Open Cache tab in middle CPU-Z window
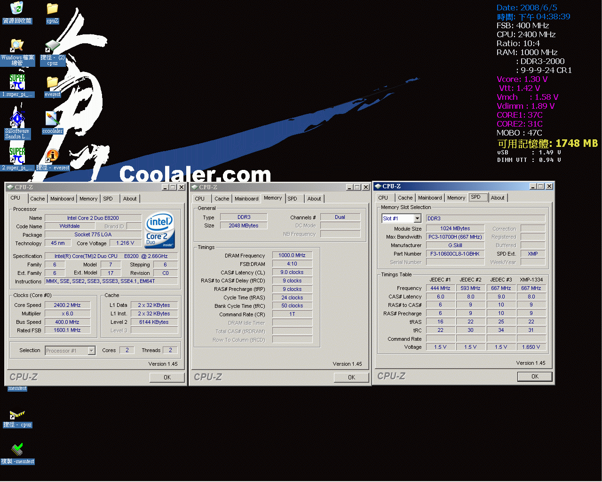The height and width of the screenshot is (482, 602). 222,199
